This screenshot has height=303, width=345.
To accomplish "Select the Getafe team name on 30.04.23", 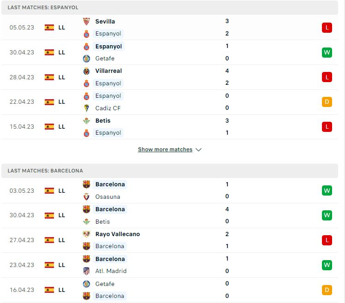I will click(x=105, y=59).
